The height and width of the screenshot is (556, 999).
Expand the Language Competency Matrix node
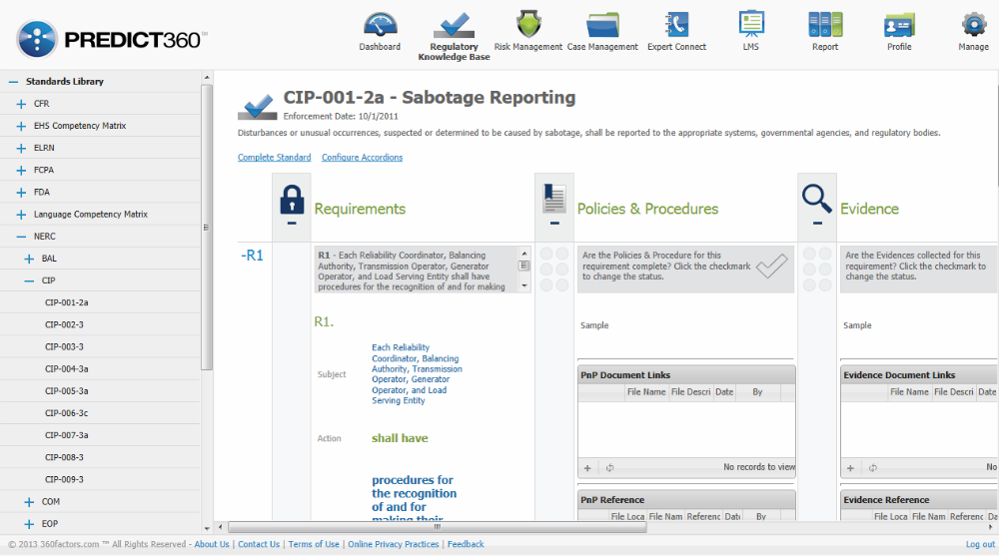point(21,215)
